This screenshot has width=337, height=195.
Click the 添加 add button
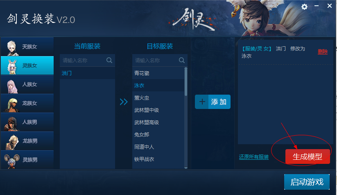(213, 102)
